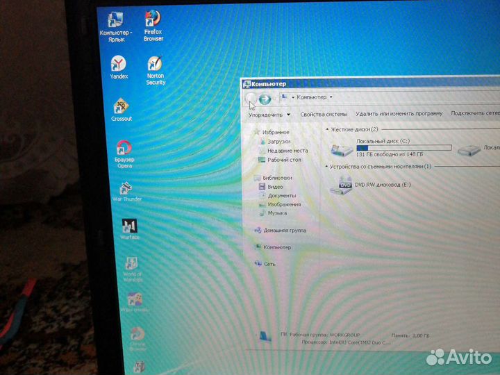The height and width of the screenshot is (375, 500).
Task: Collapse the removable media devices group
Action: (x=327, y=167)
